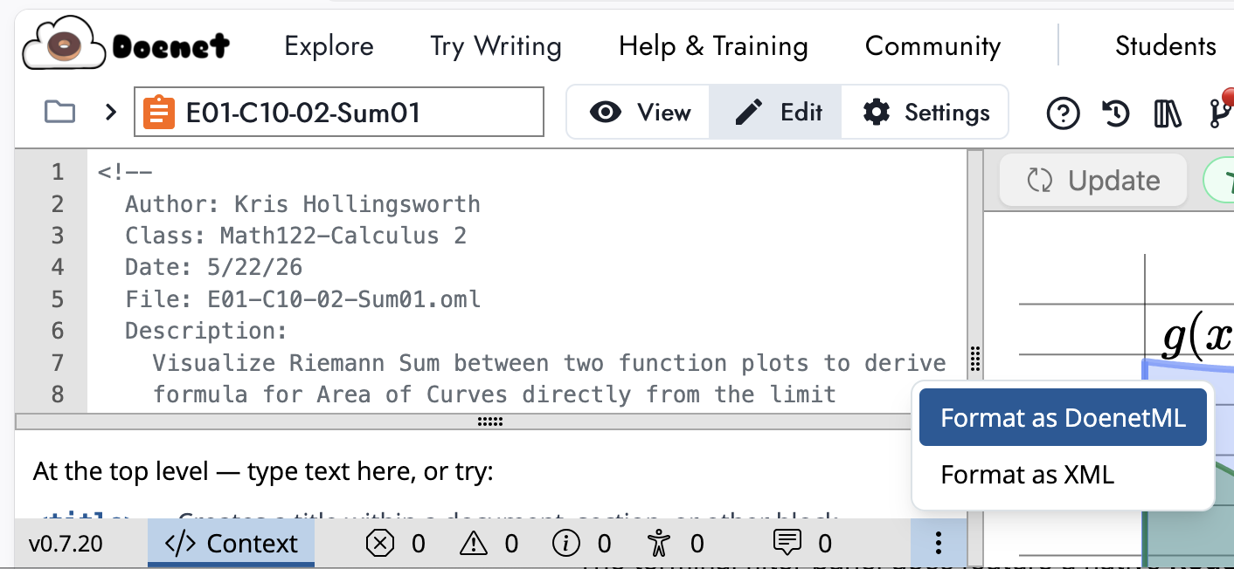Screen dimensions: 1234x569
Task: Click the orange activity clipboard icon
Action: pos(159,113)
